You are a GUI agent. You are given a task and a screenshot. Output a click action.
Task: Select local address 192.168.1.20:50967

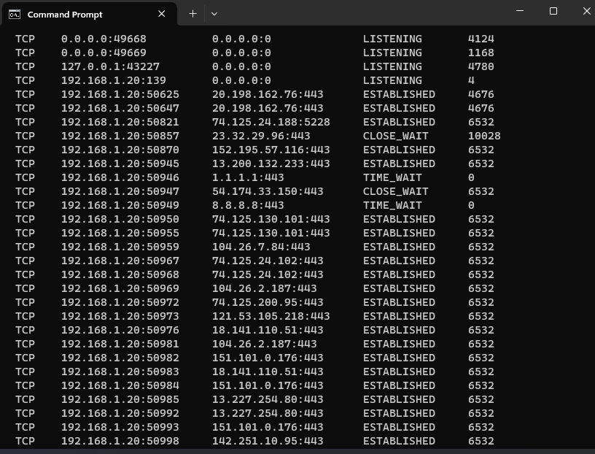pyautogui.click(x=120, y=261)
